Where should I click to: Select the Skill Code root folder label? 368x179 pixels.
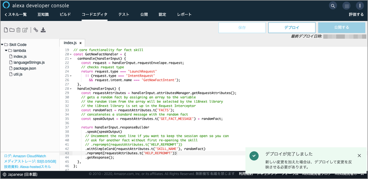tap(18, 45)
